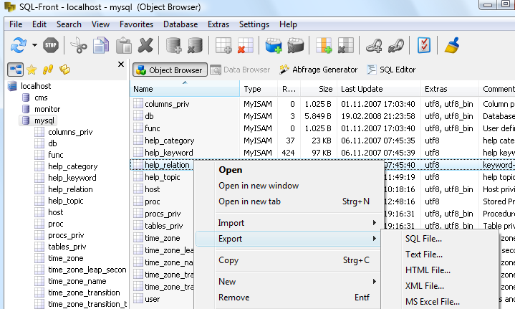Click the Copy documents toolbar icon
This screenshot has height=309, width=515.
tap(101, 45)
